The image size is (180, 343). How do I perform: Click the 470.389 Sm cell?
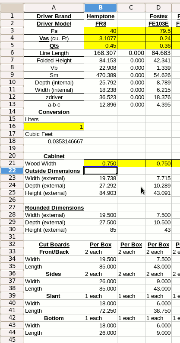(x=101, y=75)
